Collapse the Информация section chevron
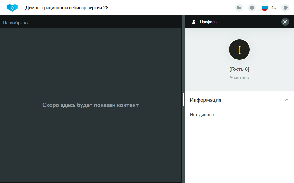This screenshot has height=183, width=294. [x=287, y=100]
